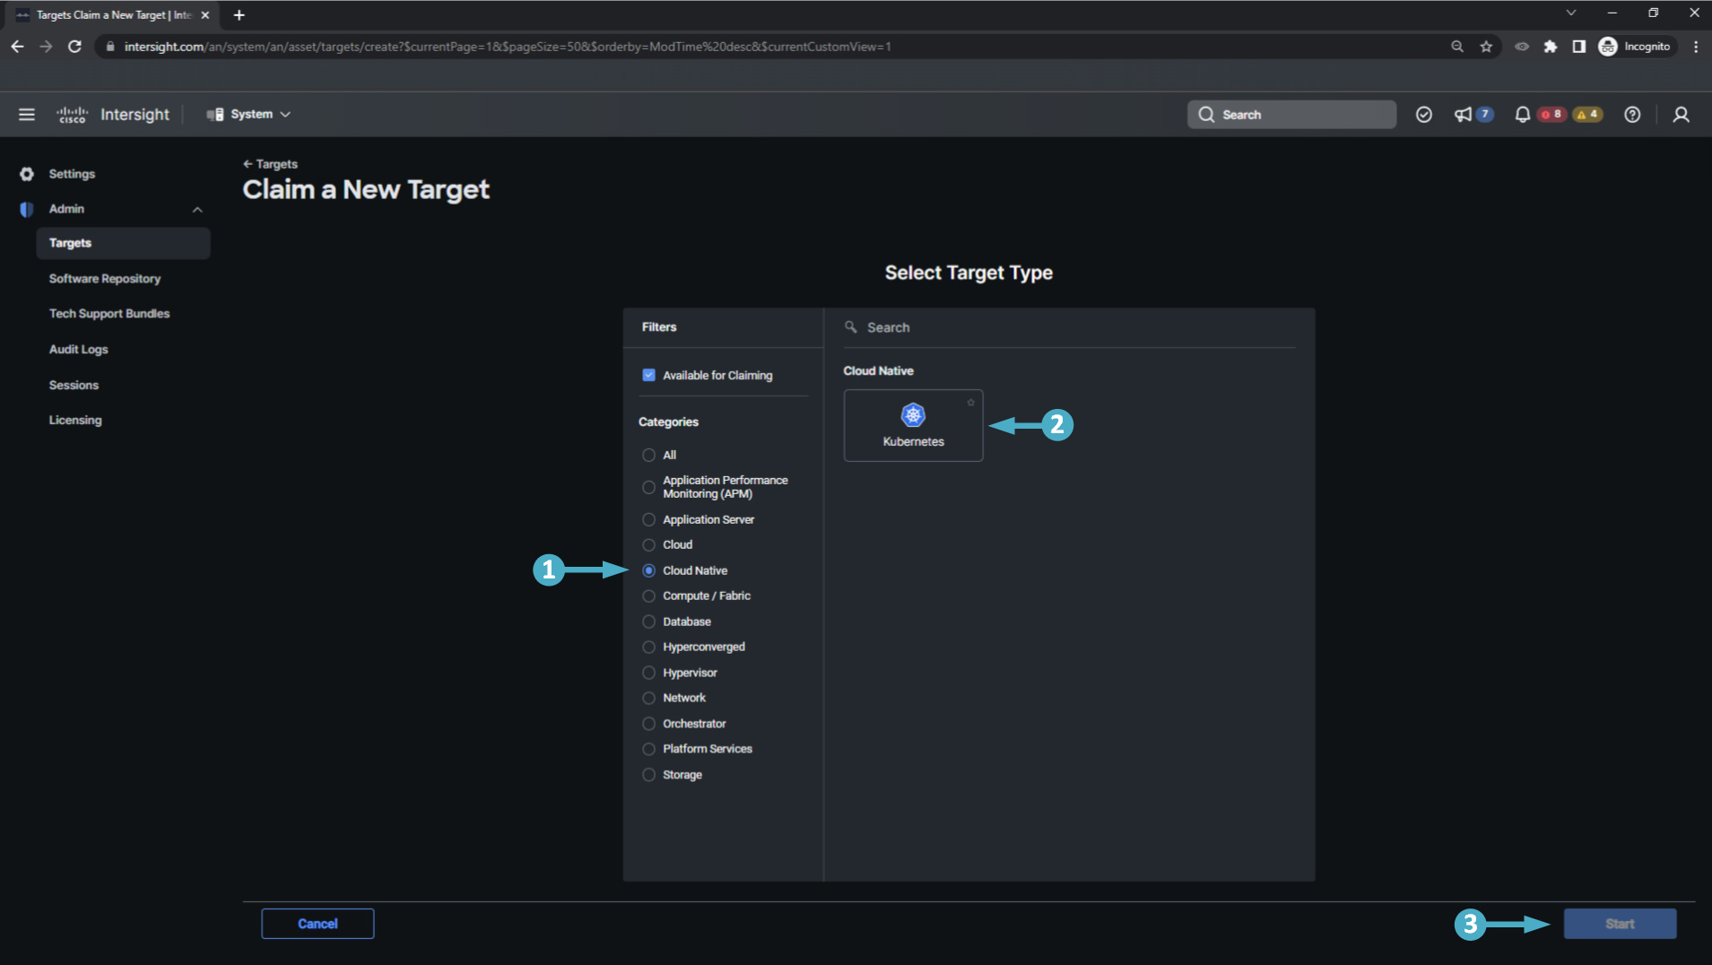Select the Kubernetes target tile

pos(913,425)
